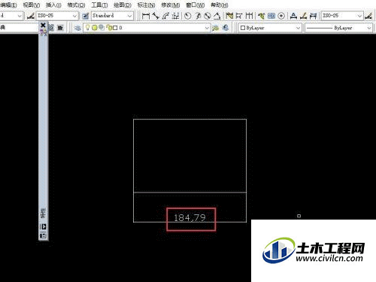The height and width of the screenshot is (282, 376).
Task: Select the Dimension update tool
Action: [x=313, y=16]
